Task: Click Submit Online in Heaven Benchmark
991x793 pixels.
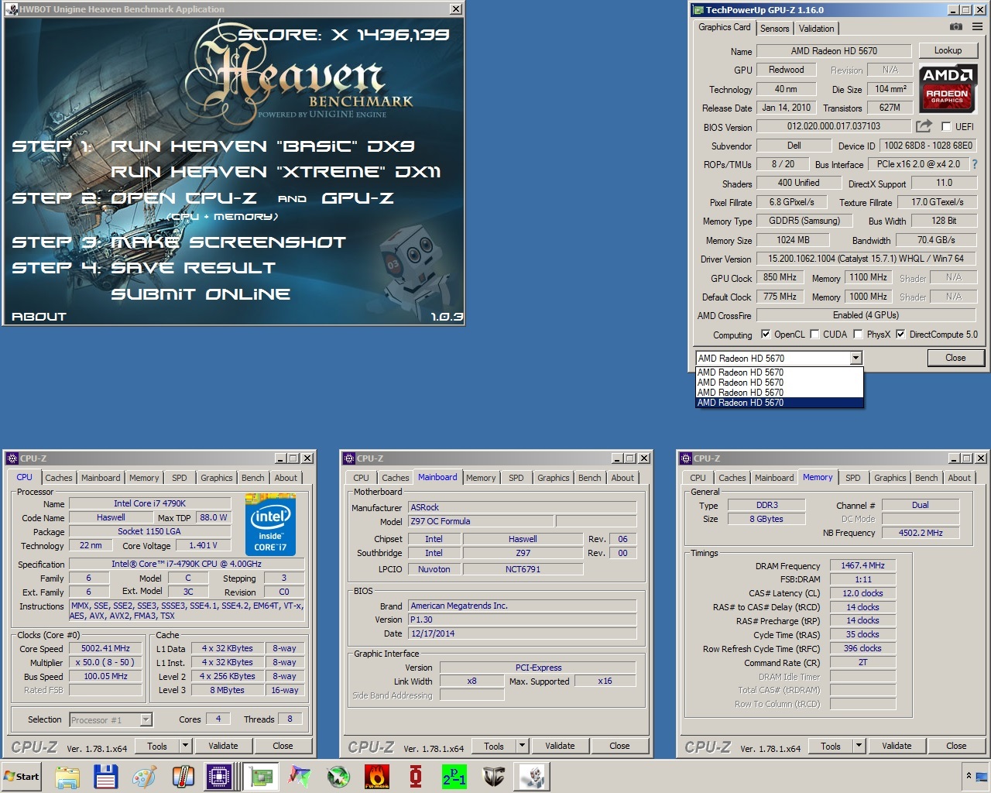Action: [201, 294]
